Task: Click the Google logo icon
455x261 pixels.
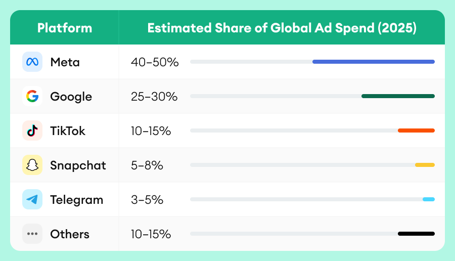Action: [32, 97]
